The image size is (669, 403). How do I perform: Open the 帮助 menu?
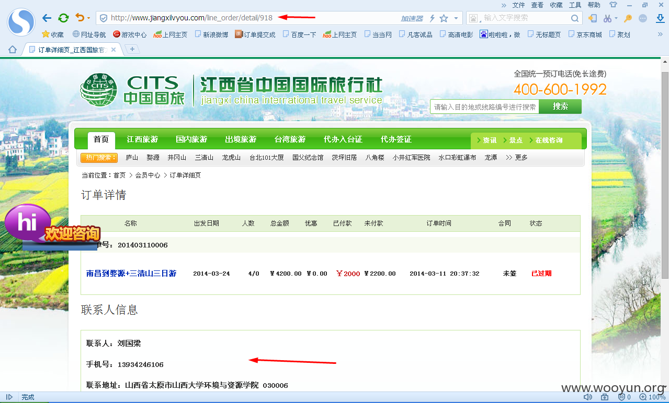coord(594,5)
